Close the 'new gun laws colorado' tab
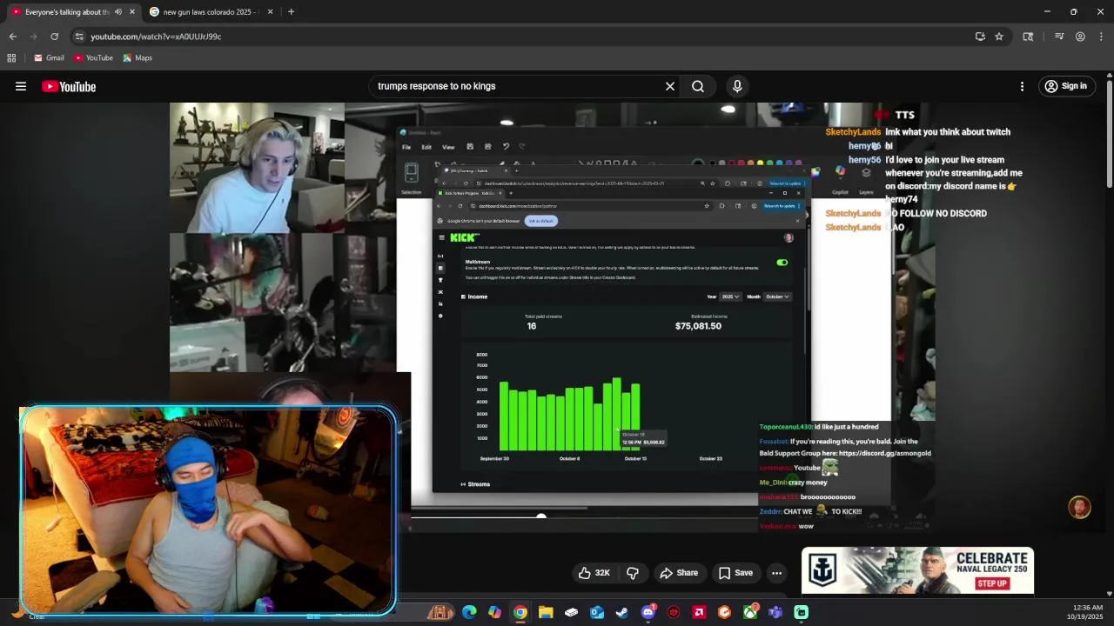The image size is (1114, 626). pos(270,12)
